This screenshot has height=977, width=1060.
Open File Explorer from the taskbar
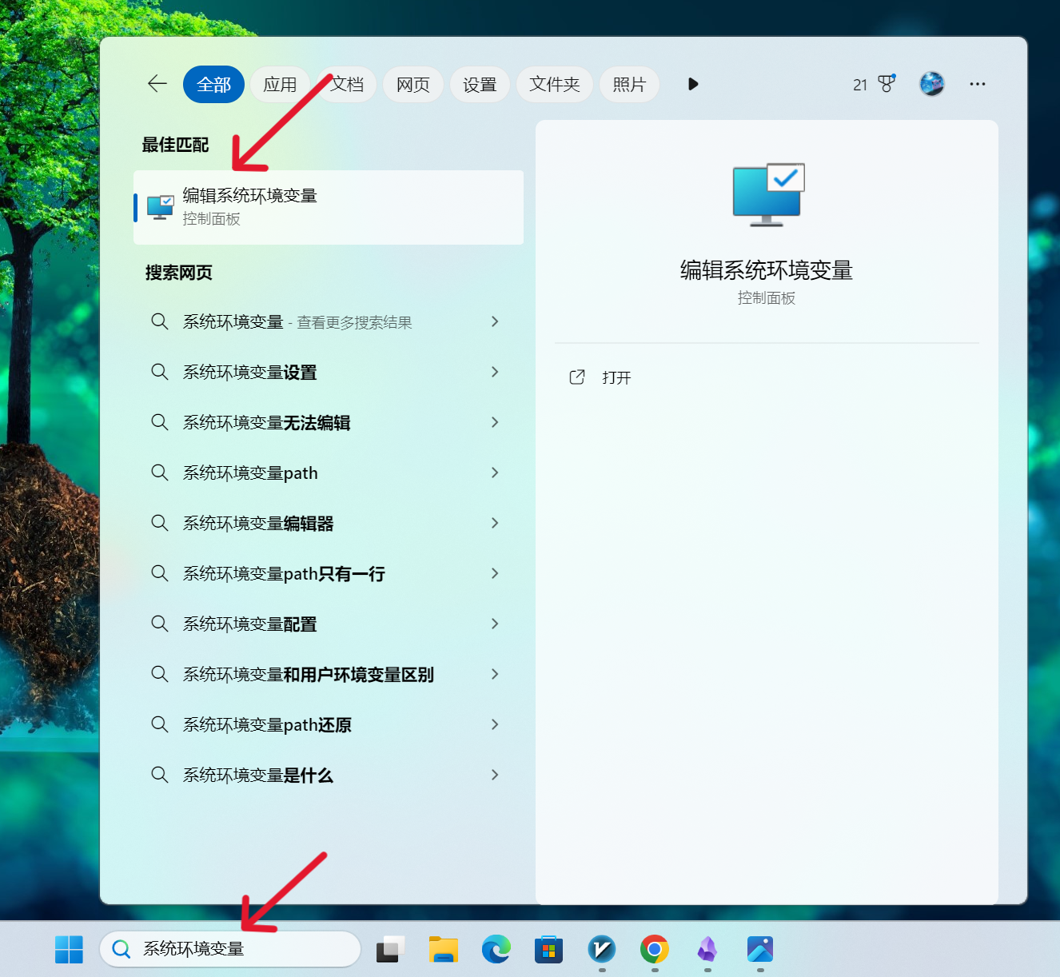[443, 949]
